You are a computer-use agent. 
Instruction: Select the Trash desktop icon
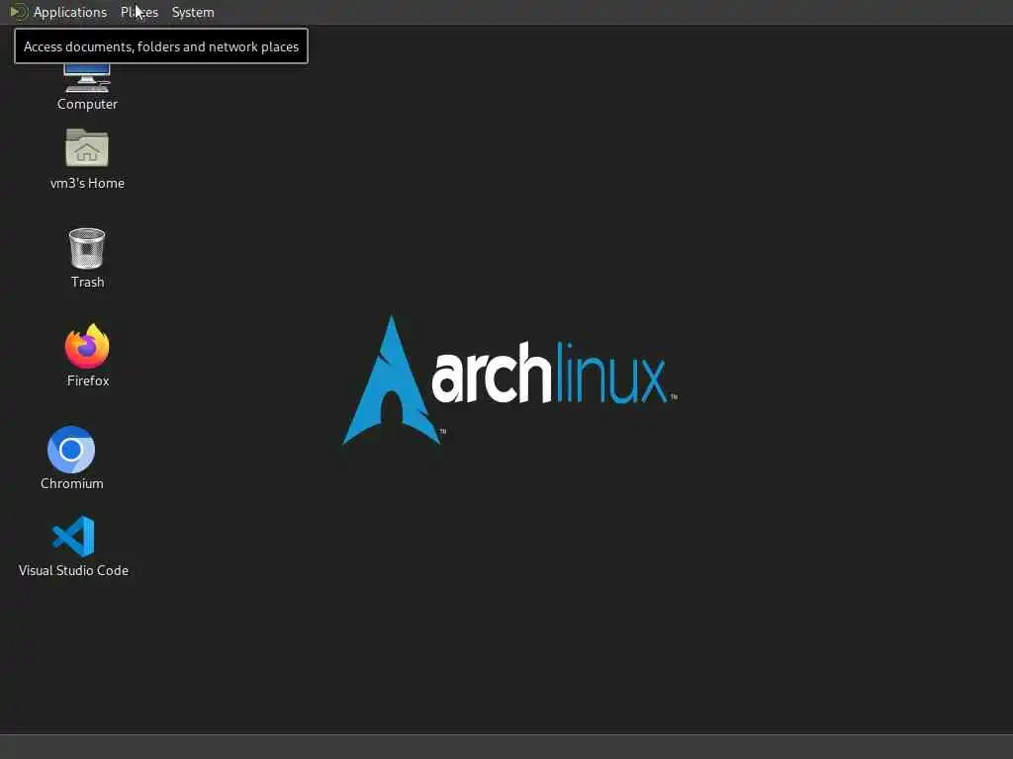(x=87, y=248)
